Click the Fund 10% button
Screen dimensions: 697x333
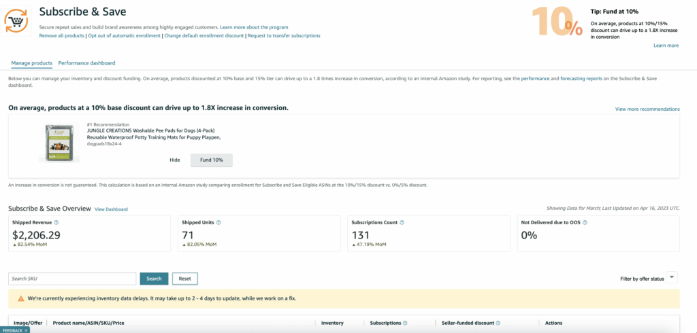pos(212,160)
